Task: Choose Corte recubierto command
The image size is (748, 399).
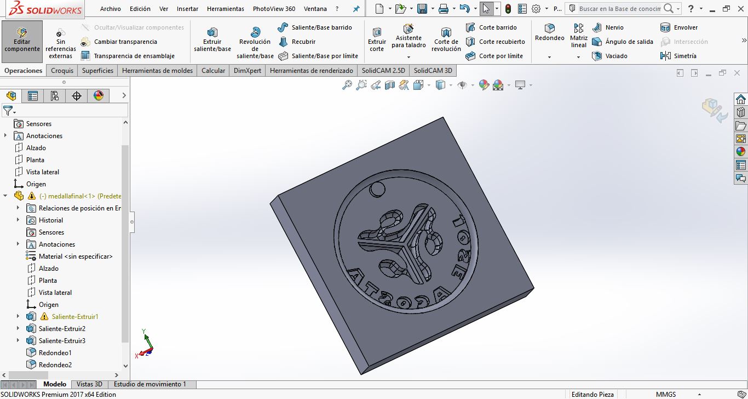Action: pos(495,42)
